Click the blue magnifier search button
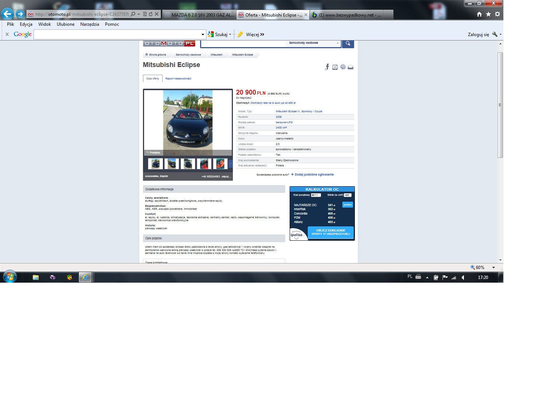This screenshot has height=403, width=538. click(348, 43)
